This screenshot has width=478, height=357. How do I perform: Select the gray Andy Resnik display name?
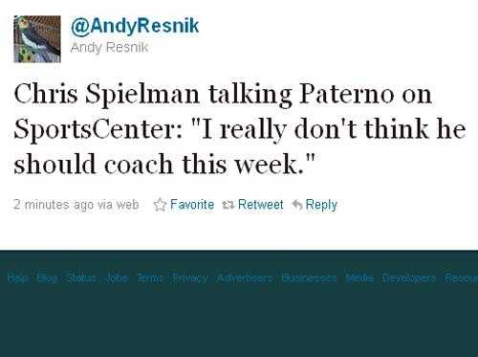[x=109, y=48]
